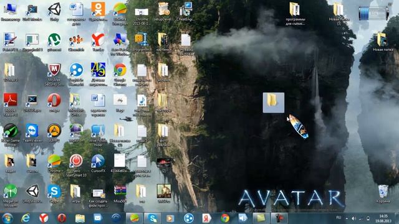Select the setupDevel... installer icon
399x224 pixels.
click(x=163, y=11)
